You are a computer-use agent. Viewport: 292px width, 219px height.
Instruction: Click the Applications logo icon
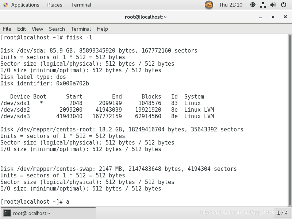[5, 5]
